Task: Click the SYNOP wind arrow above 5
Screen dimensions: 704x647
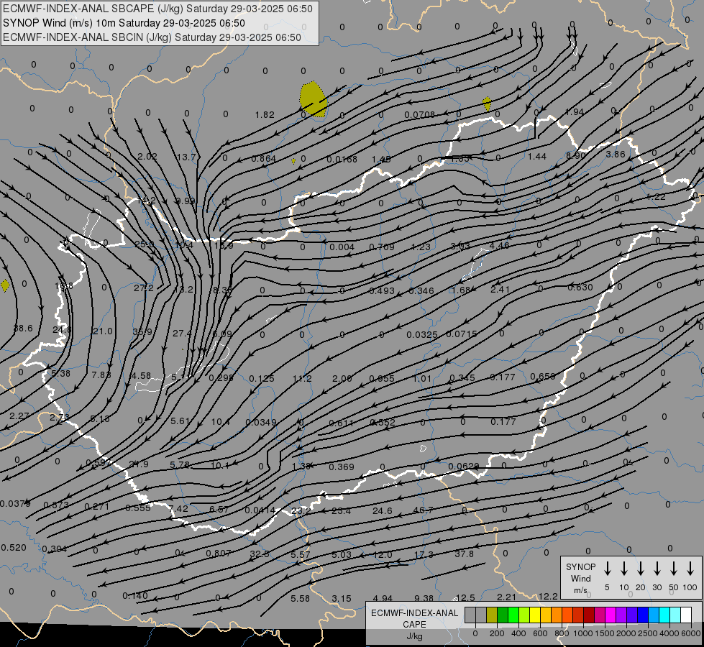Action: [x=608, y=568]
